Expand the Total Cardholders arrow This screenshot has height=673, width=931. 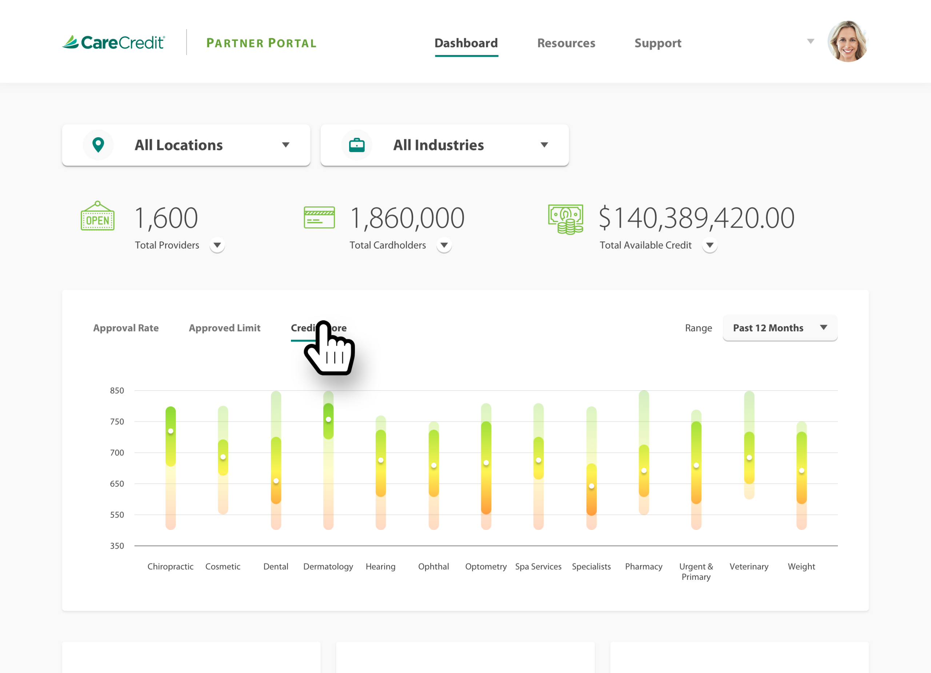pos(444,245)
